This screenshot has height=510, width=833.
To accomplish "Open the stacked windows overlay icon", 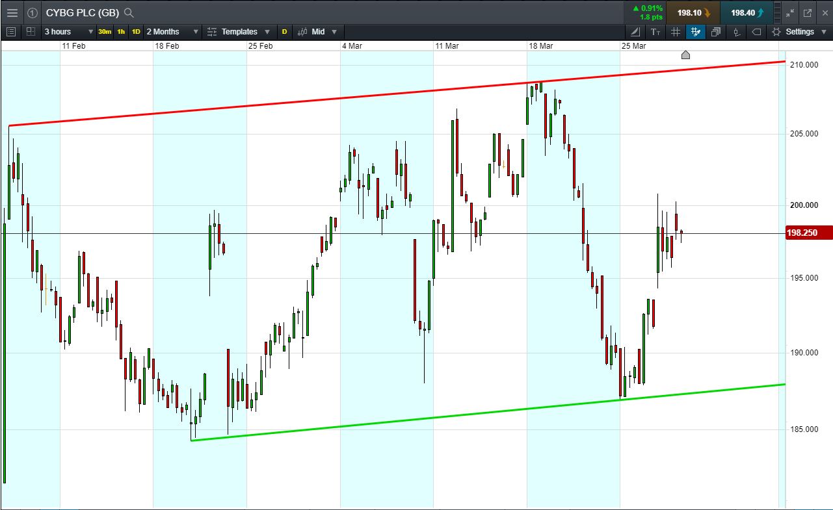I will point(716,32).
